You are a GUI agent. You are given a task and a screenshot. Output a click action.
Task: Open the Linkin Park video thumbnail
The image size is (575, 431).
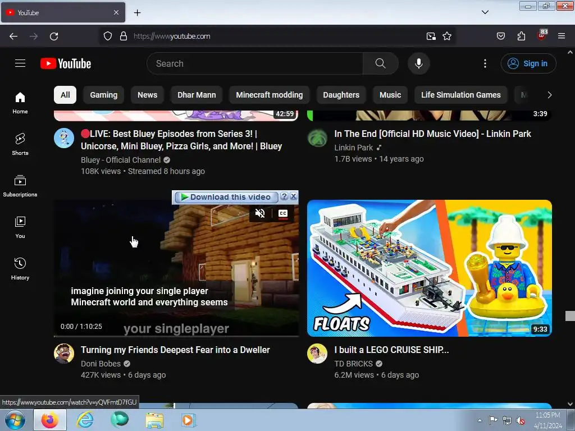coord(430,116)
